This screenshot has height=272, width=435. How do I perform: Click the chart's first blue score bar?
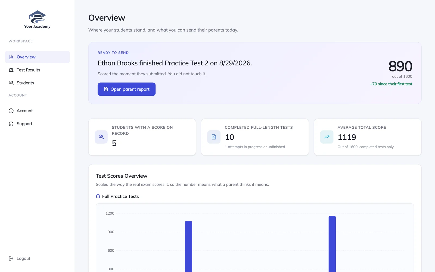(x=188, y=246)
